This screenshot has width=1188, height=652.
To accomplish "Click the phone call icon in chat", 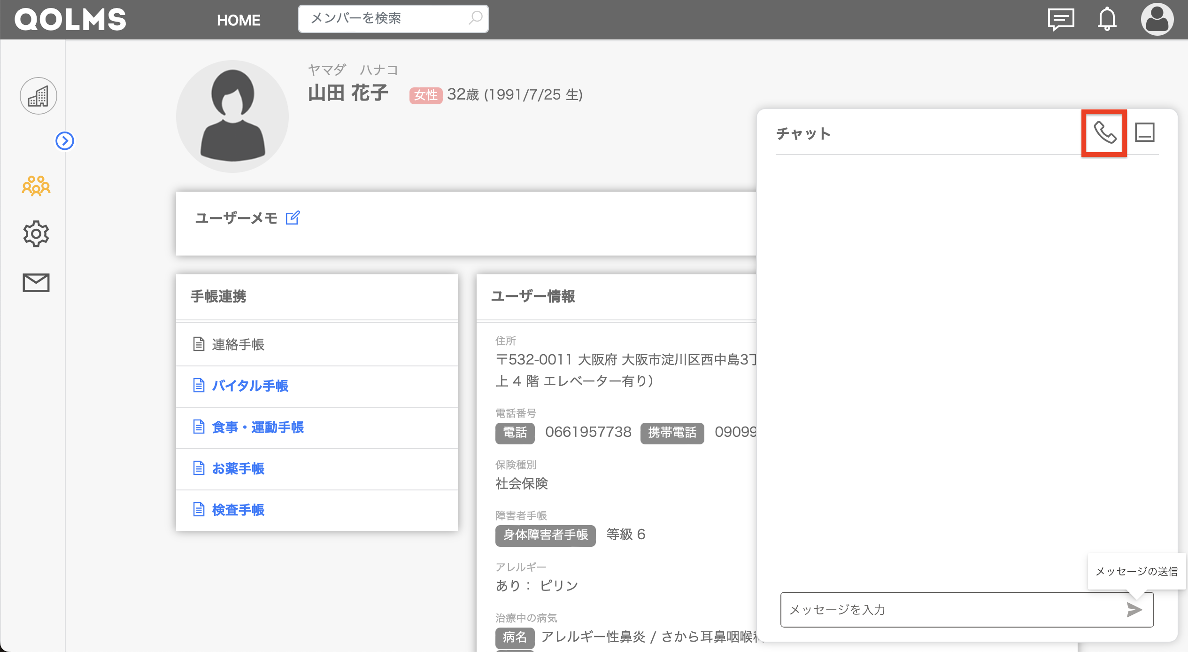I will (x=1104, y=133).
